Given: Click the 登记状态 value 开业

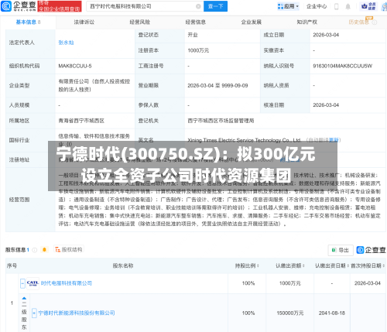Looking at the screenshot, I should [x=193, y=35].
